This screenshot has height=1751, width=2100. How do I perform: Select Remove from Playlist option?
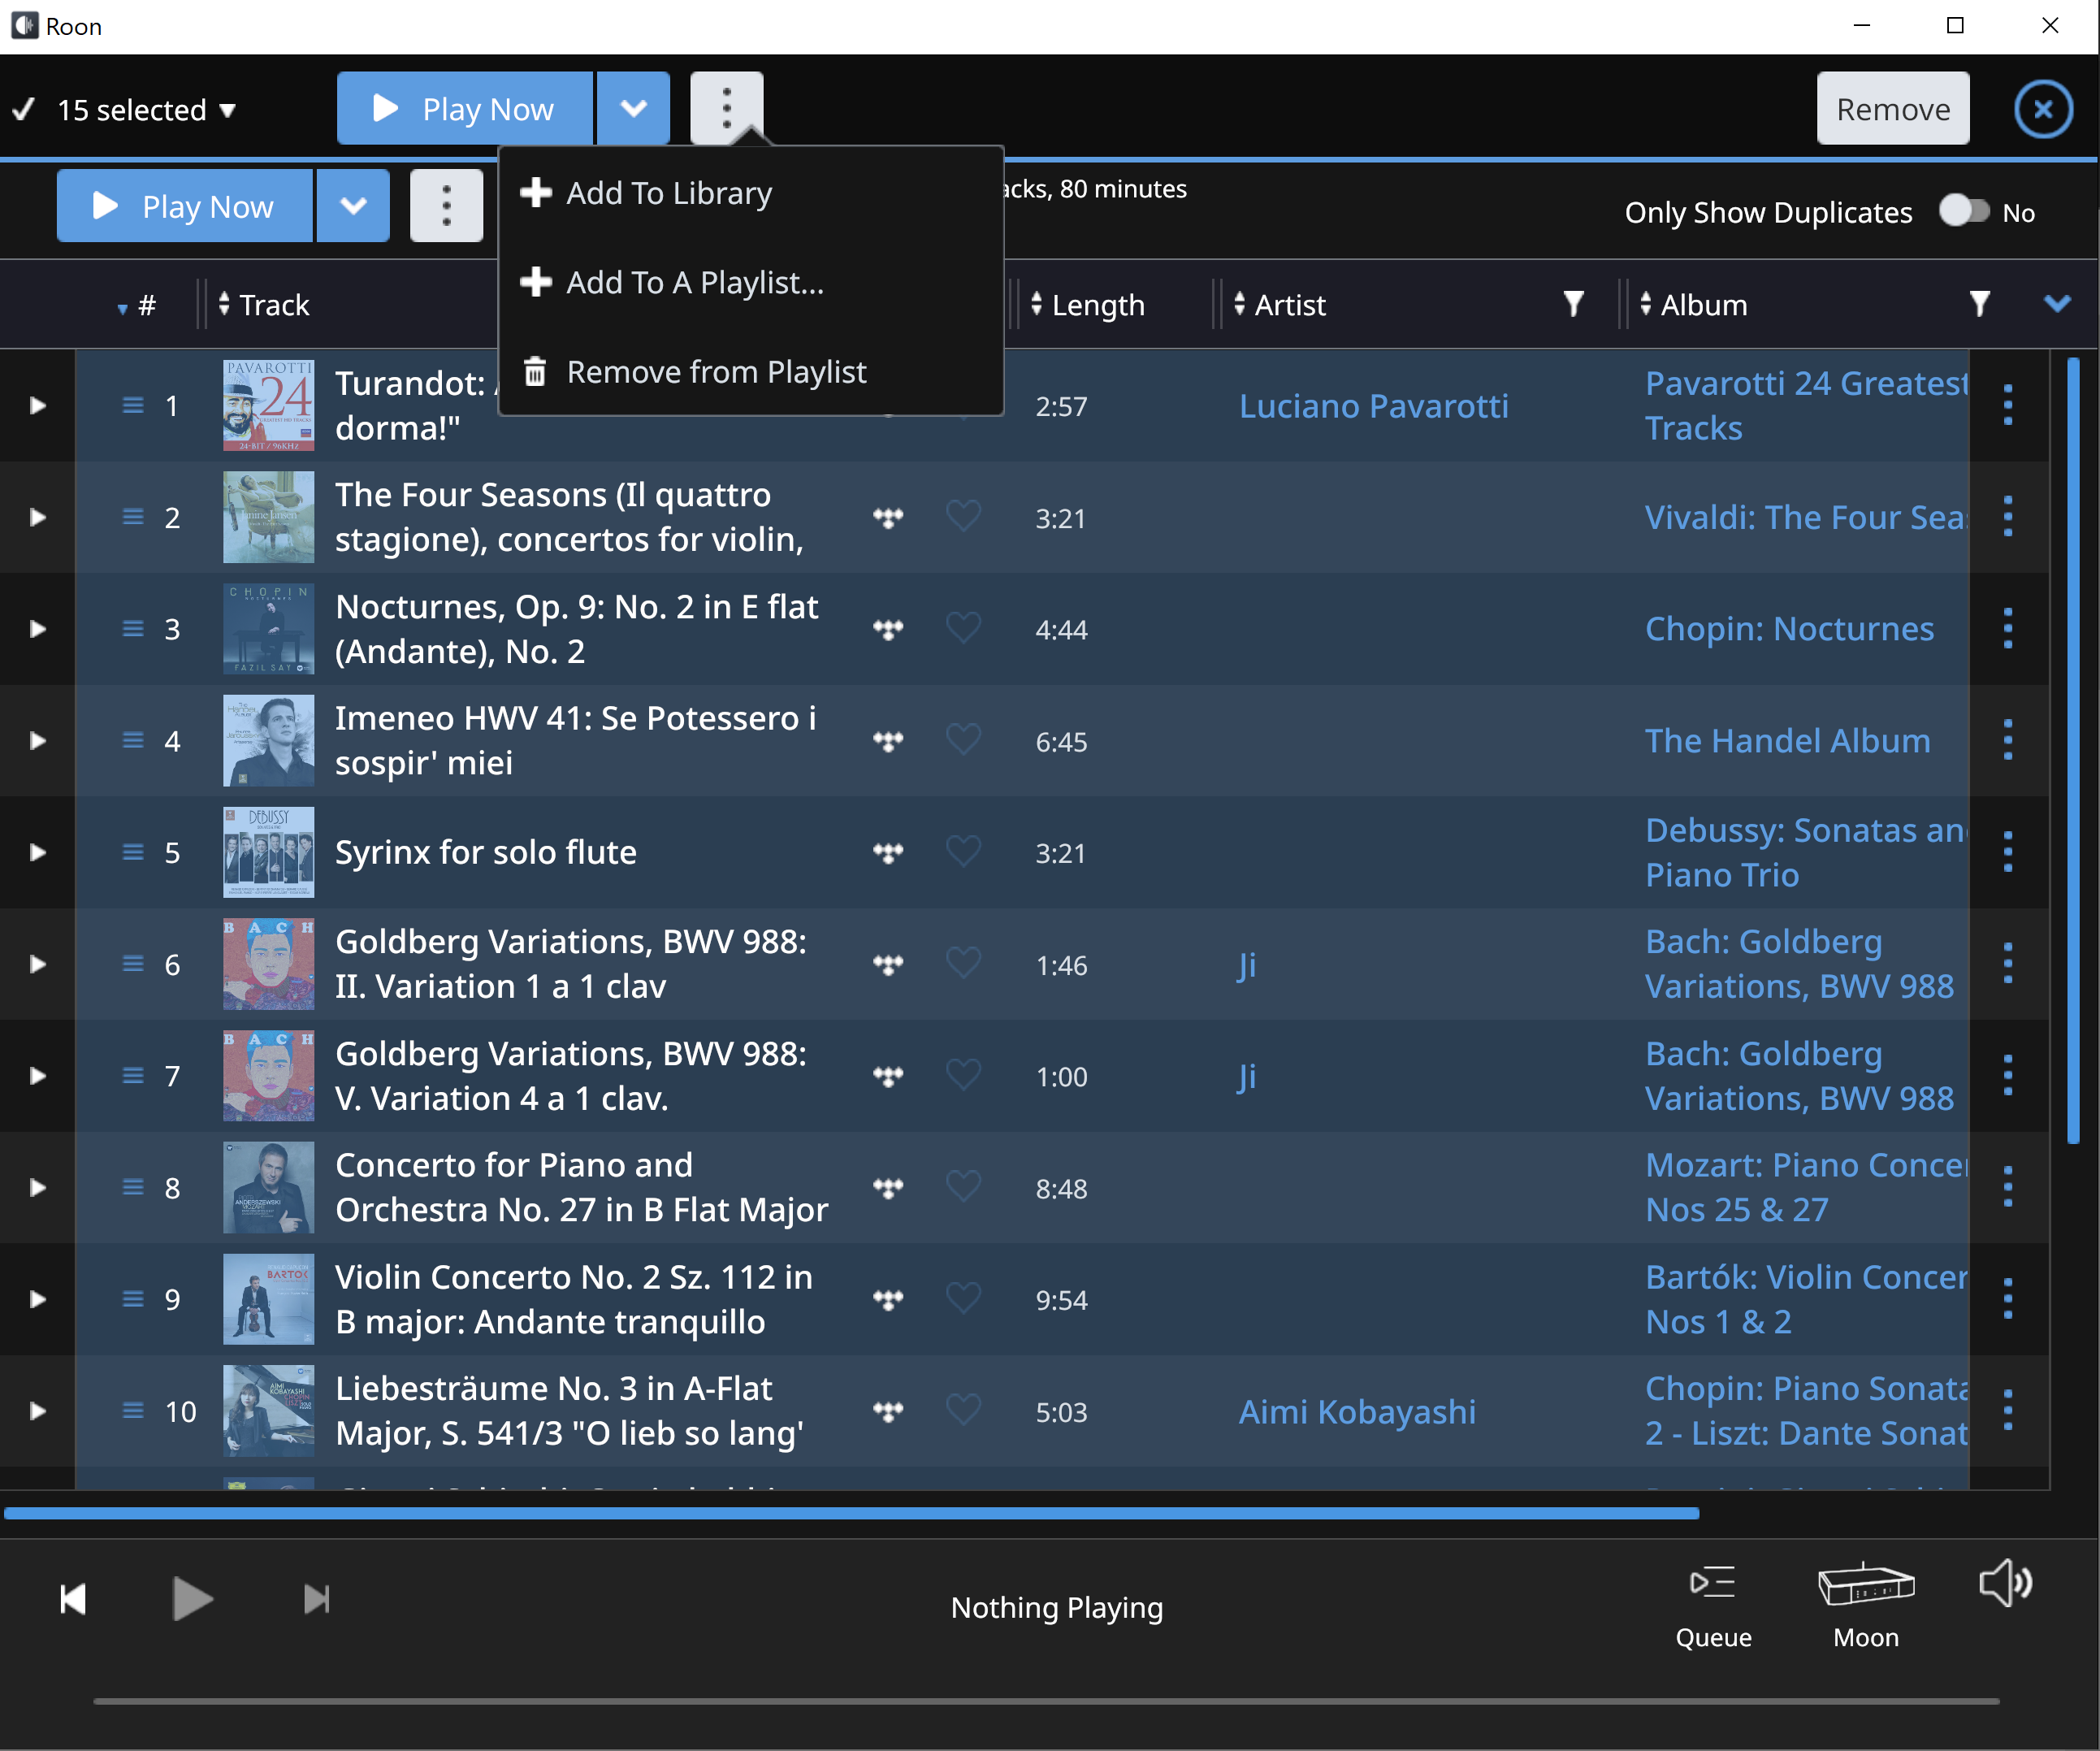click(715, 370)
